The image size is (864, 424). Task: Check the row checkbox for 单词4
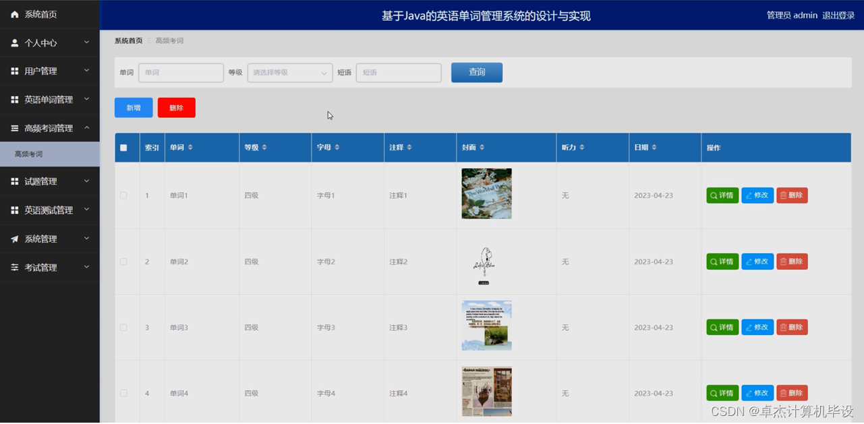tap(123, 393)
